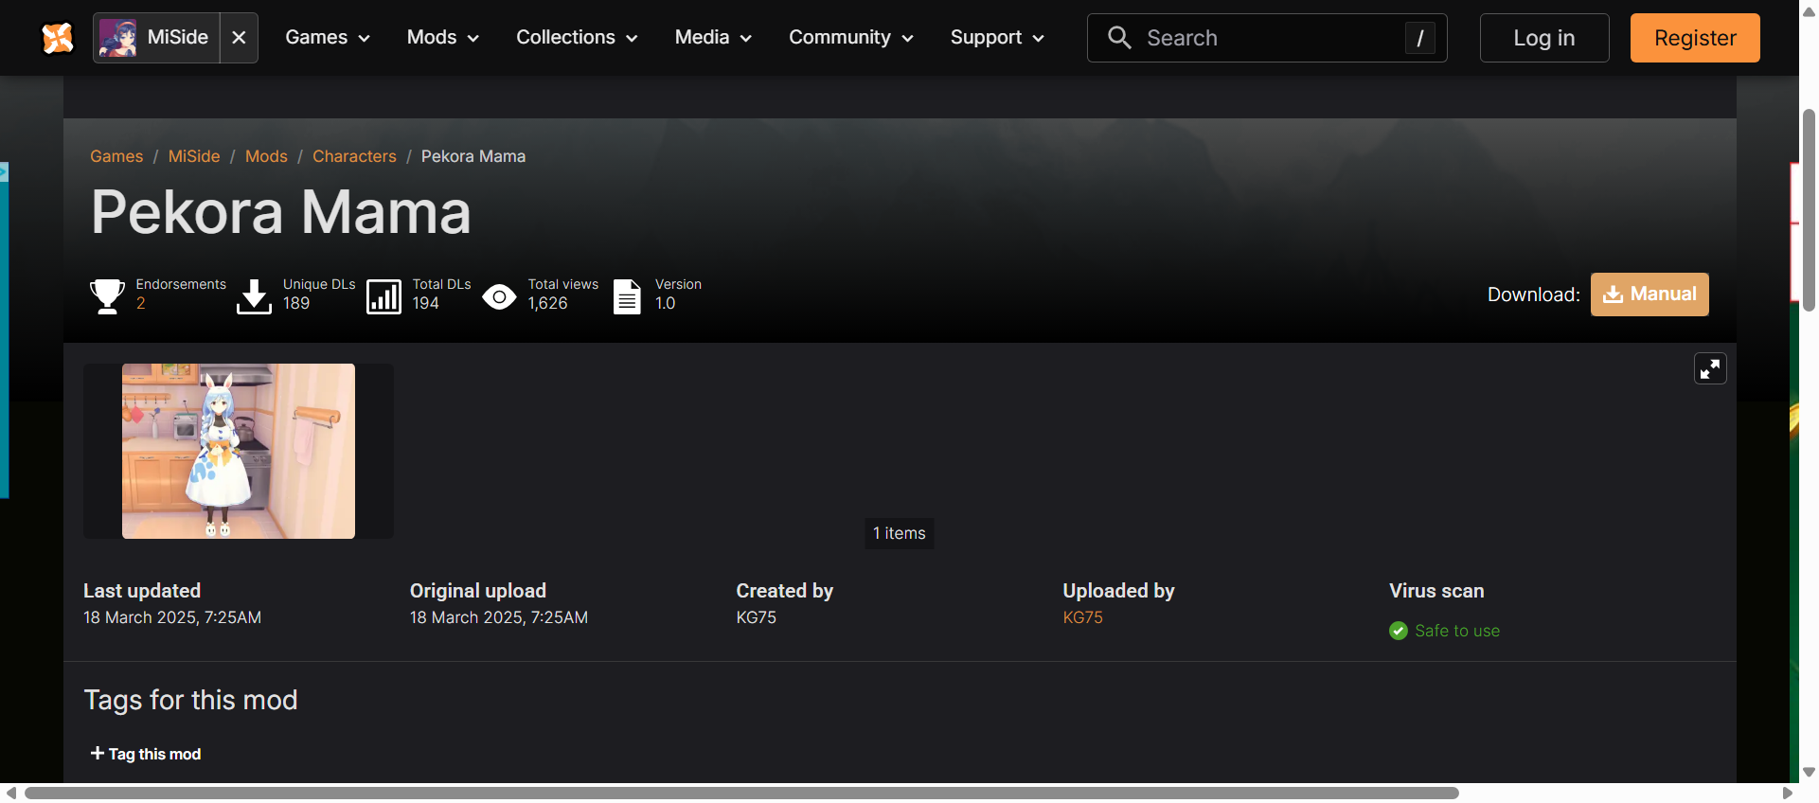This screenshot has height=803, width=1819.
Task: Start Manual download of the mod
Action: coord(1650,294)
